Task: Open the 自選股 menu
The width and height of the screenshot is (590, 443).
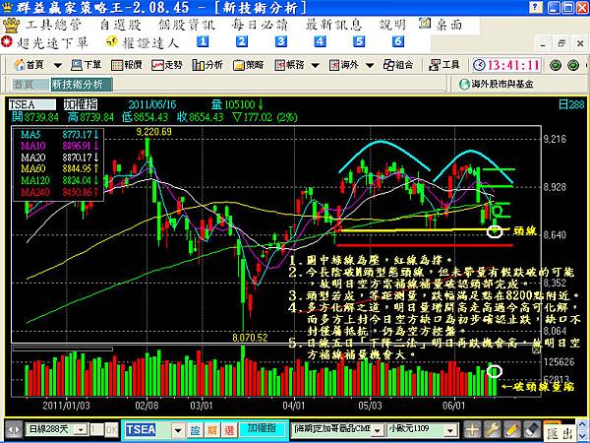Action: (120, 26)
